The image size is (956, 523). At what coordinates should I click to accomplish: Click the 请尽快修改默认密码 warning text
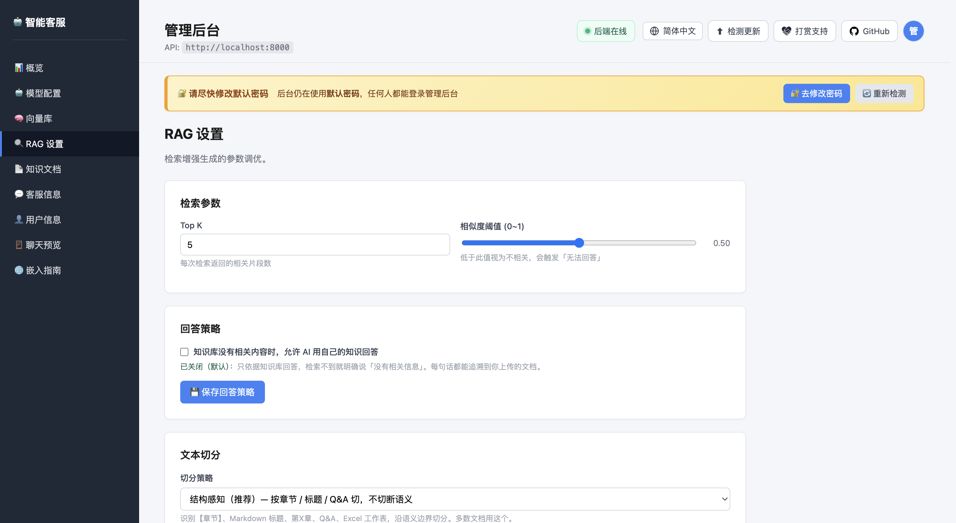228,93
